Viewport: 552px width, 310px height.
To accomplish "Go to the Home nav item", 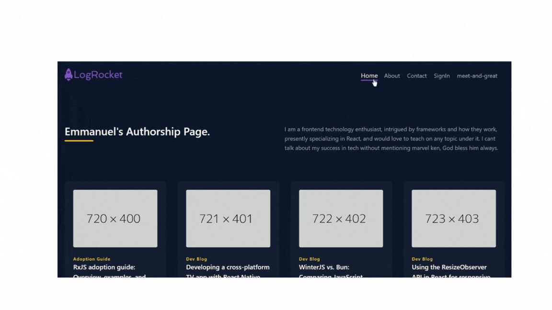I will (x=369, y=76).
